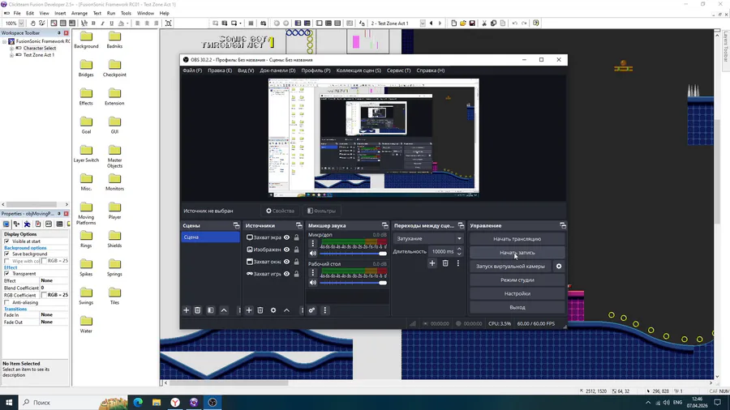The image size is (730, 410).
Task: Mute the Рабочий стол audio channel
Action: point(313,283)
